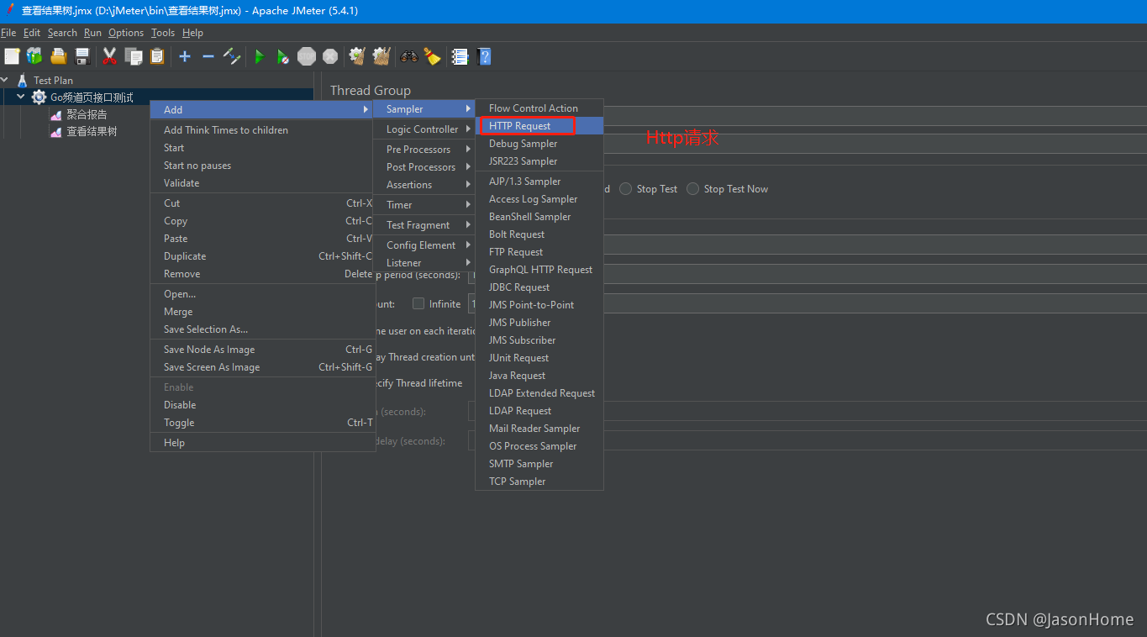Open the Function Helper list icon
Screen dimensions: 1147x637
point(460,56)
